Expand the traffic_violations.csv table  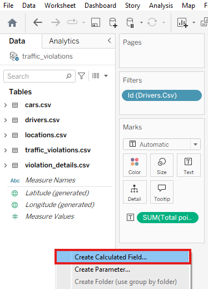click(x=6, y=150)
